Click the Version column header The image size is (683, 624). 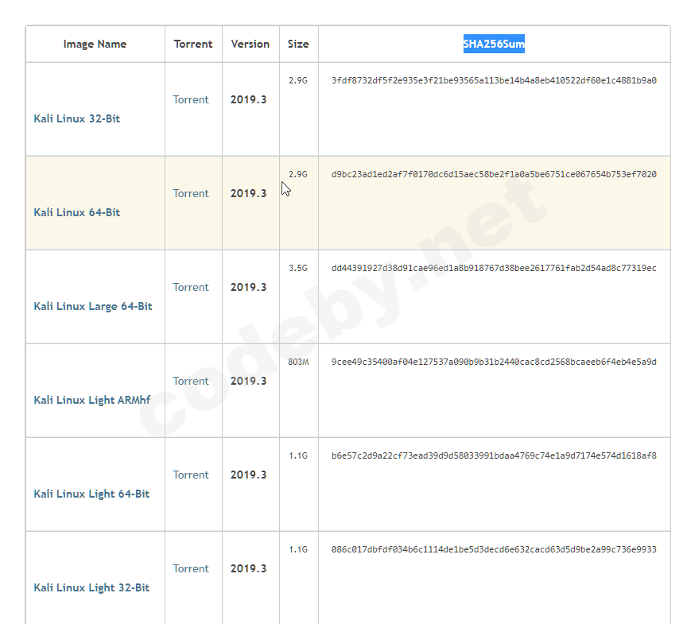click(x=250, y=45)
